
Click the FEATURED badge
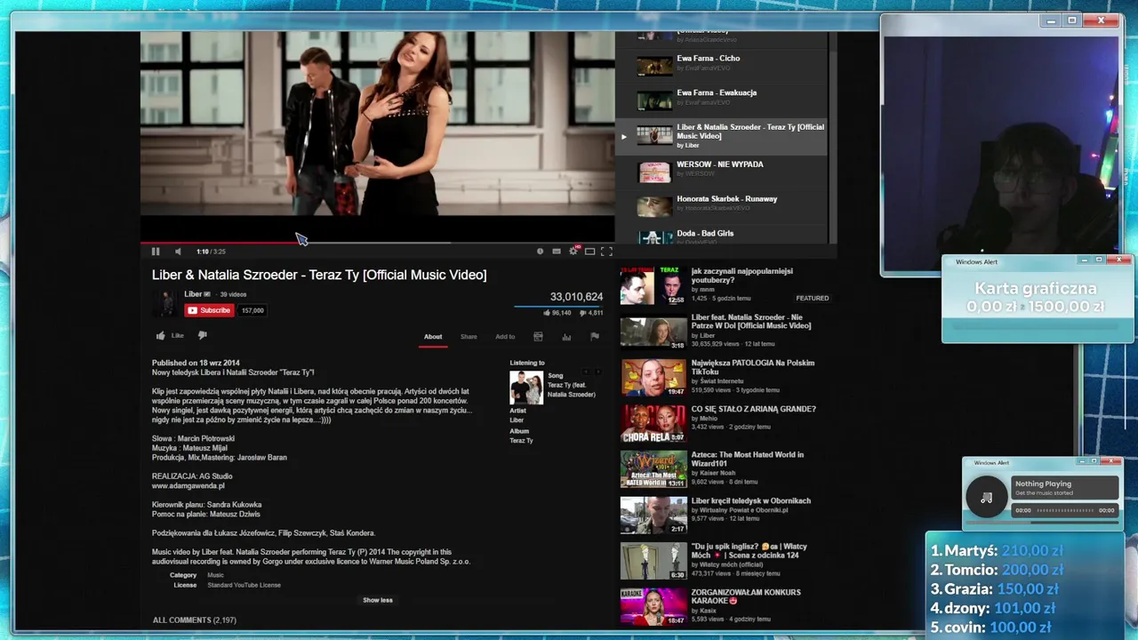[812, 299]
